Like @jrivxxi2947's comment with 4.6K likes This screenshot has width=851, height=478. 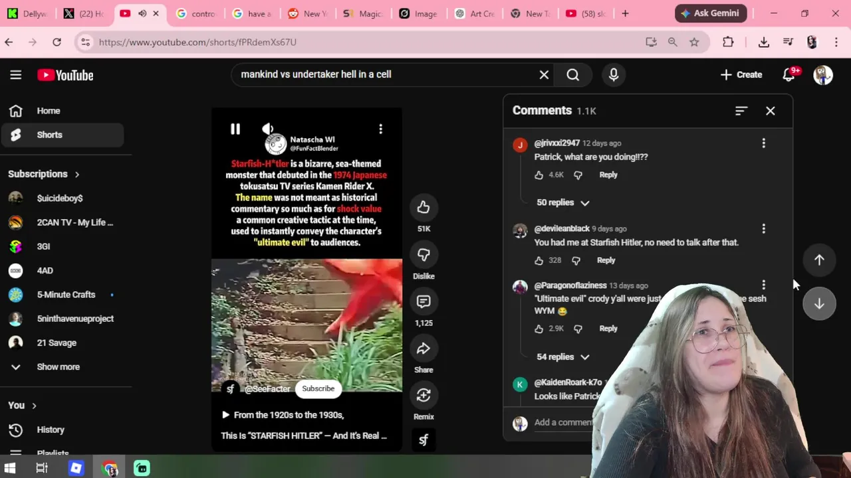[x=539, y=175]
